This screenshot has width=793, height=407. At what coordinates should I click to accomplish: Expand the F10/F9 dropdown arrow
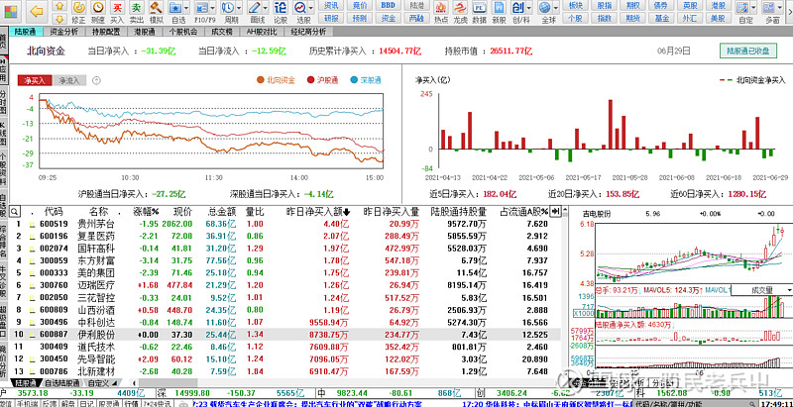pos(213,8)
